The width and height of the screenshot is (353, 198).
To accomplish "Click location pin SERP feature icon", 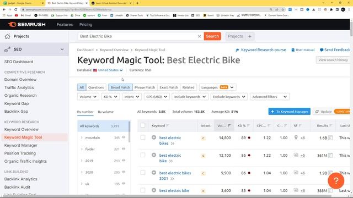I will [296, 137].
